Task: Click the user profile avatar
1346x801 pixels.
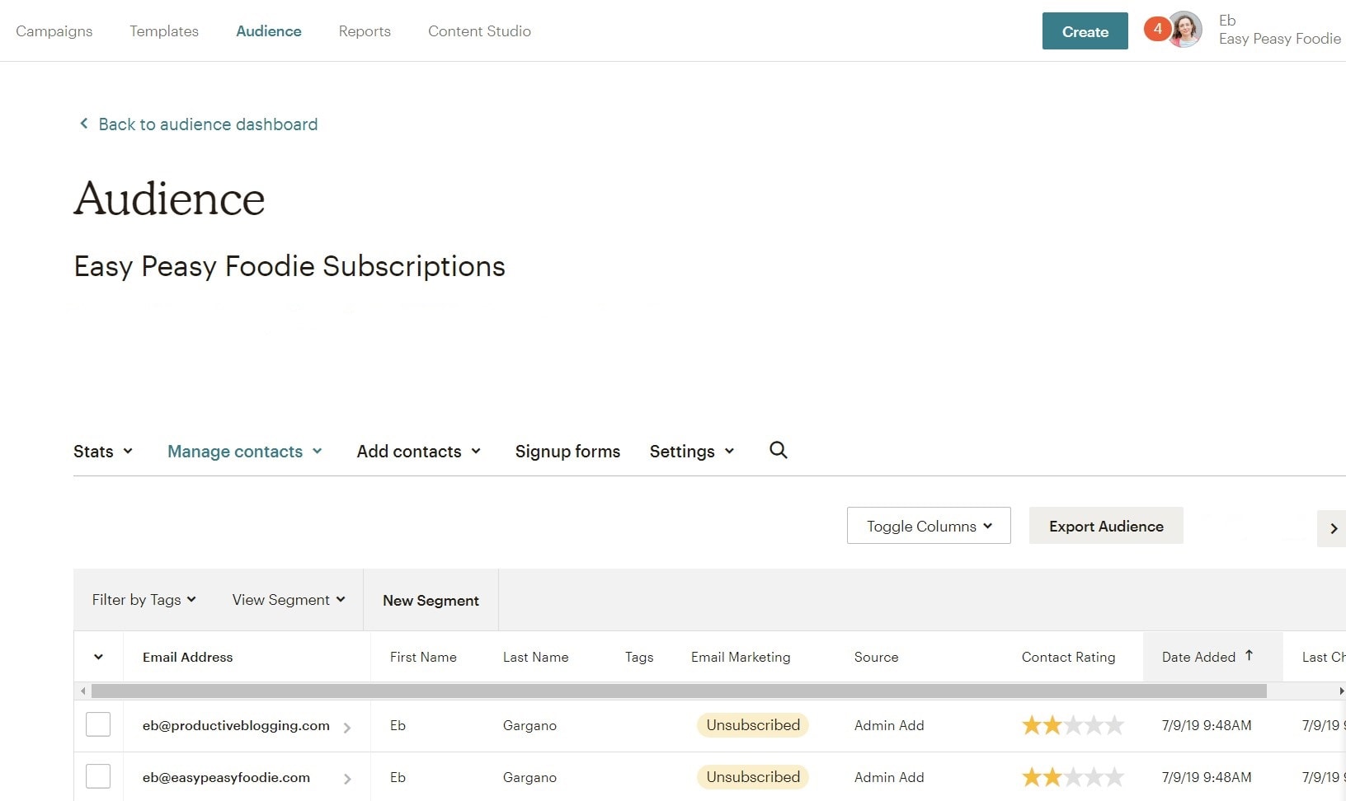Action: (x=1185, y=30)
